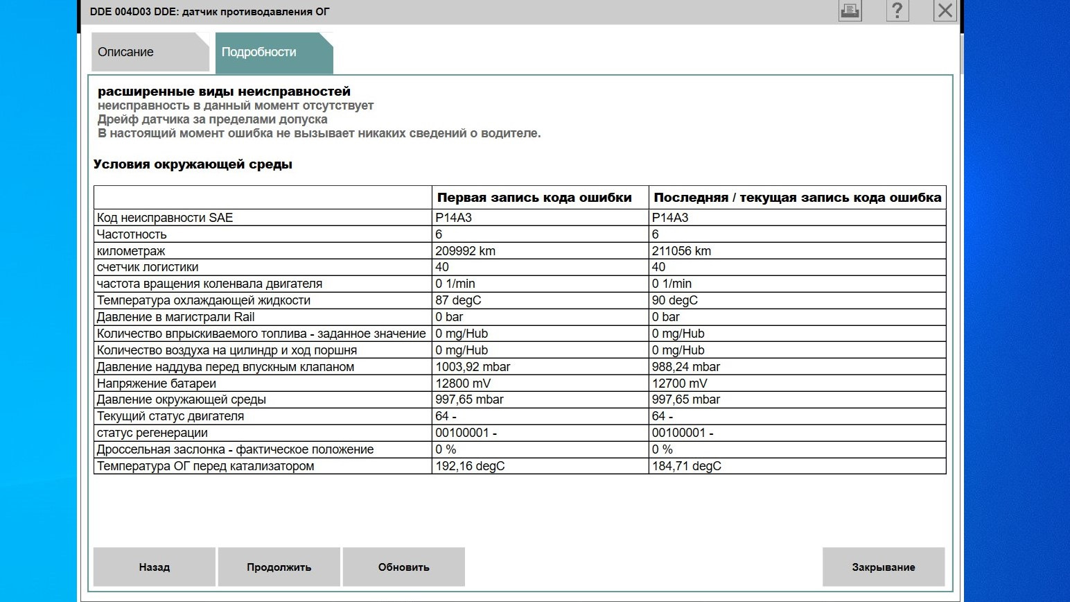Select the Первая запись кода ошибки column header
Viewport: 1070px width, 602px height.
point(534,198)
